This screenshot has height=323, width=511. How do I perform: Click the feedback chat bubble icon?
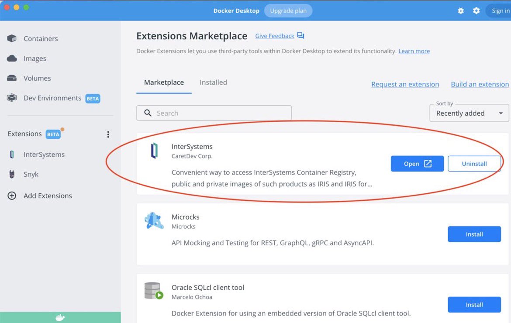click(x=300, y=35)
